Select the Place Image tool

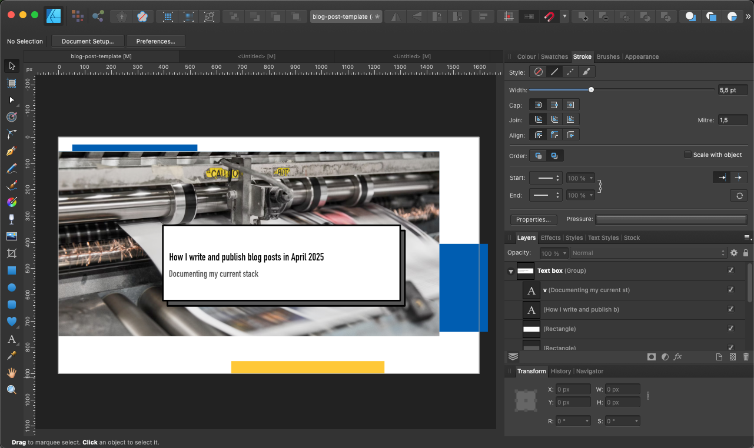(x=11, y=236)
